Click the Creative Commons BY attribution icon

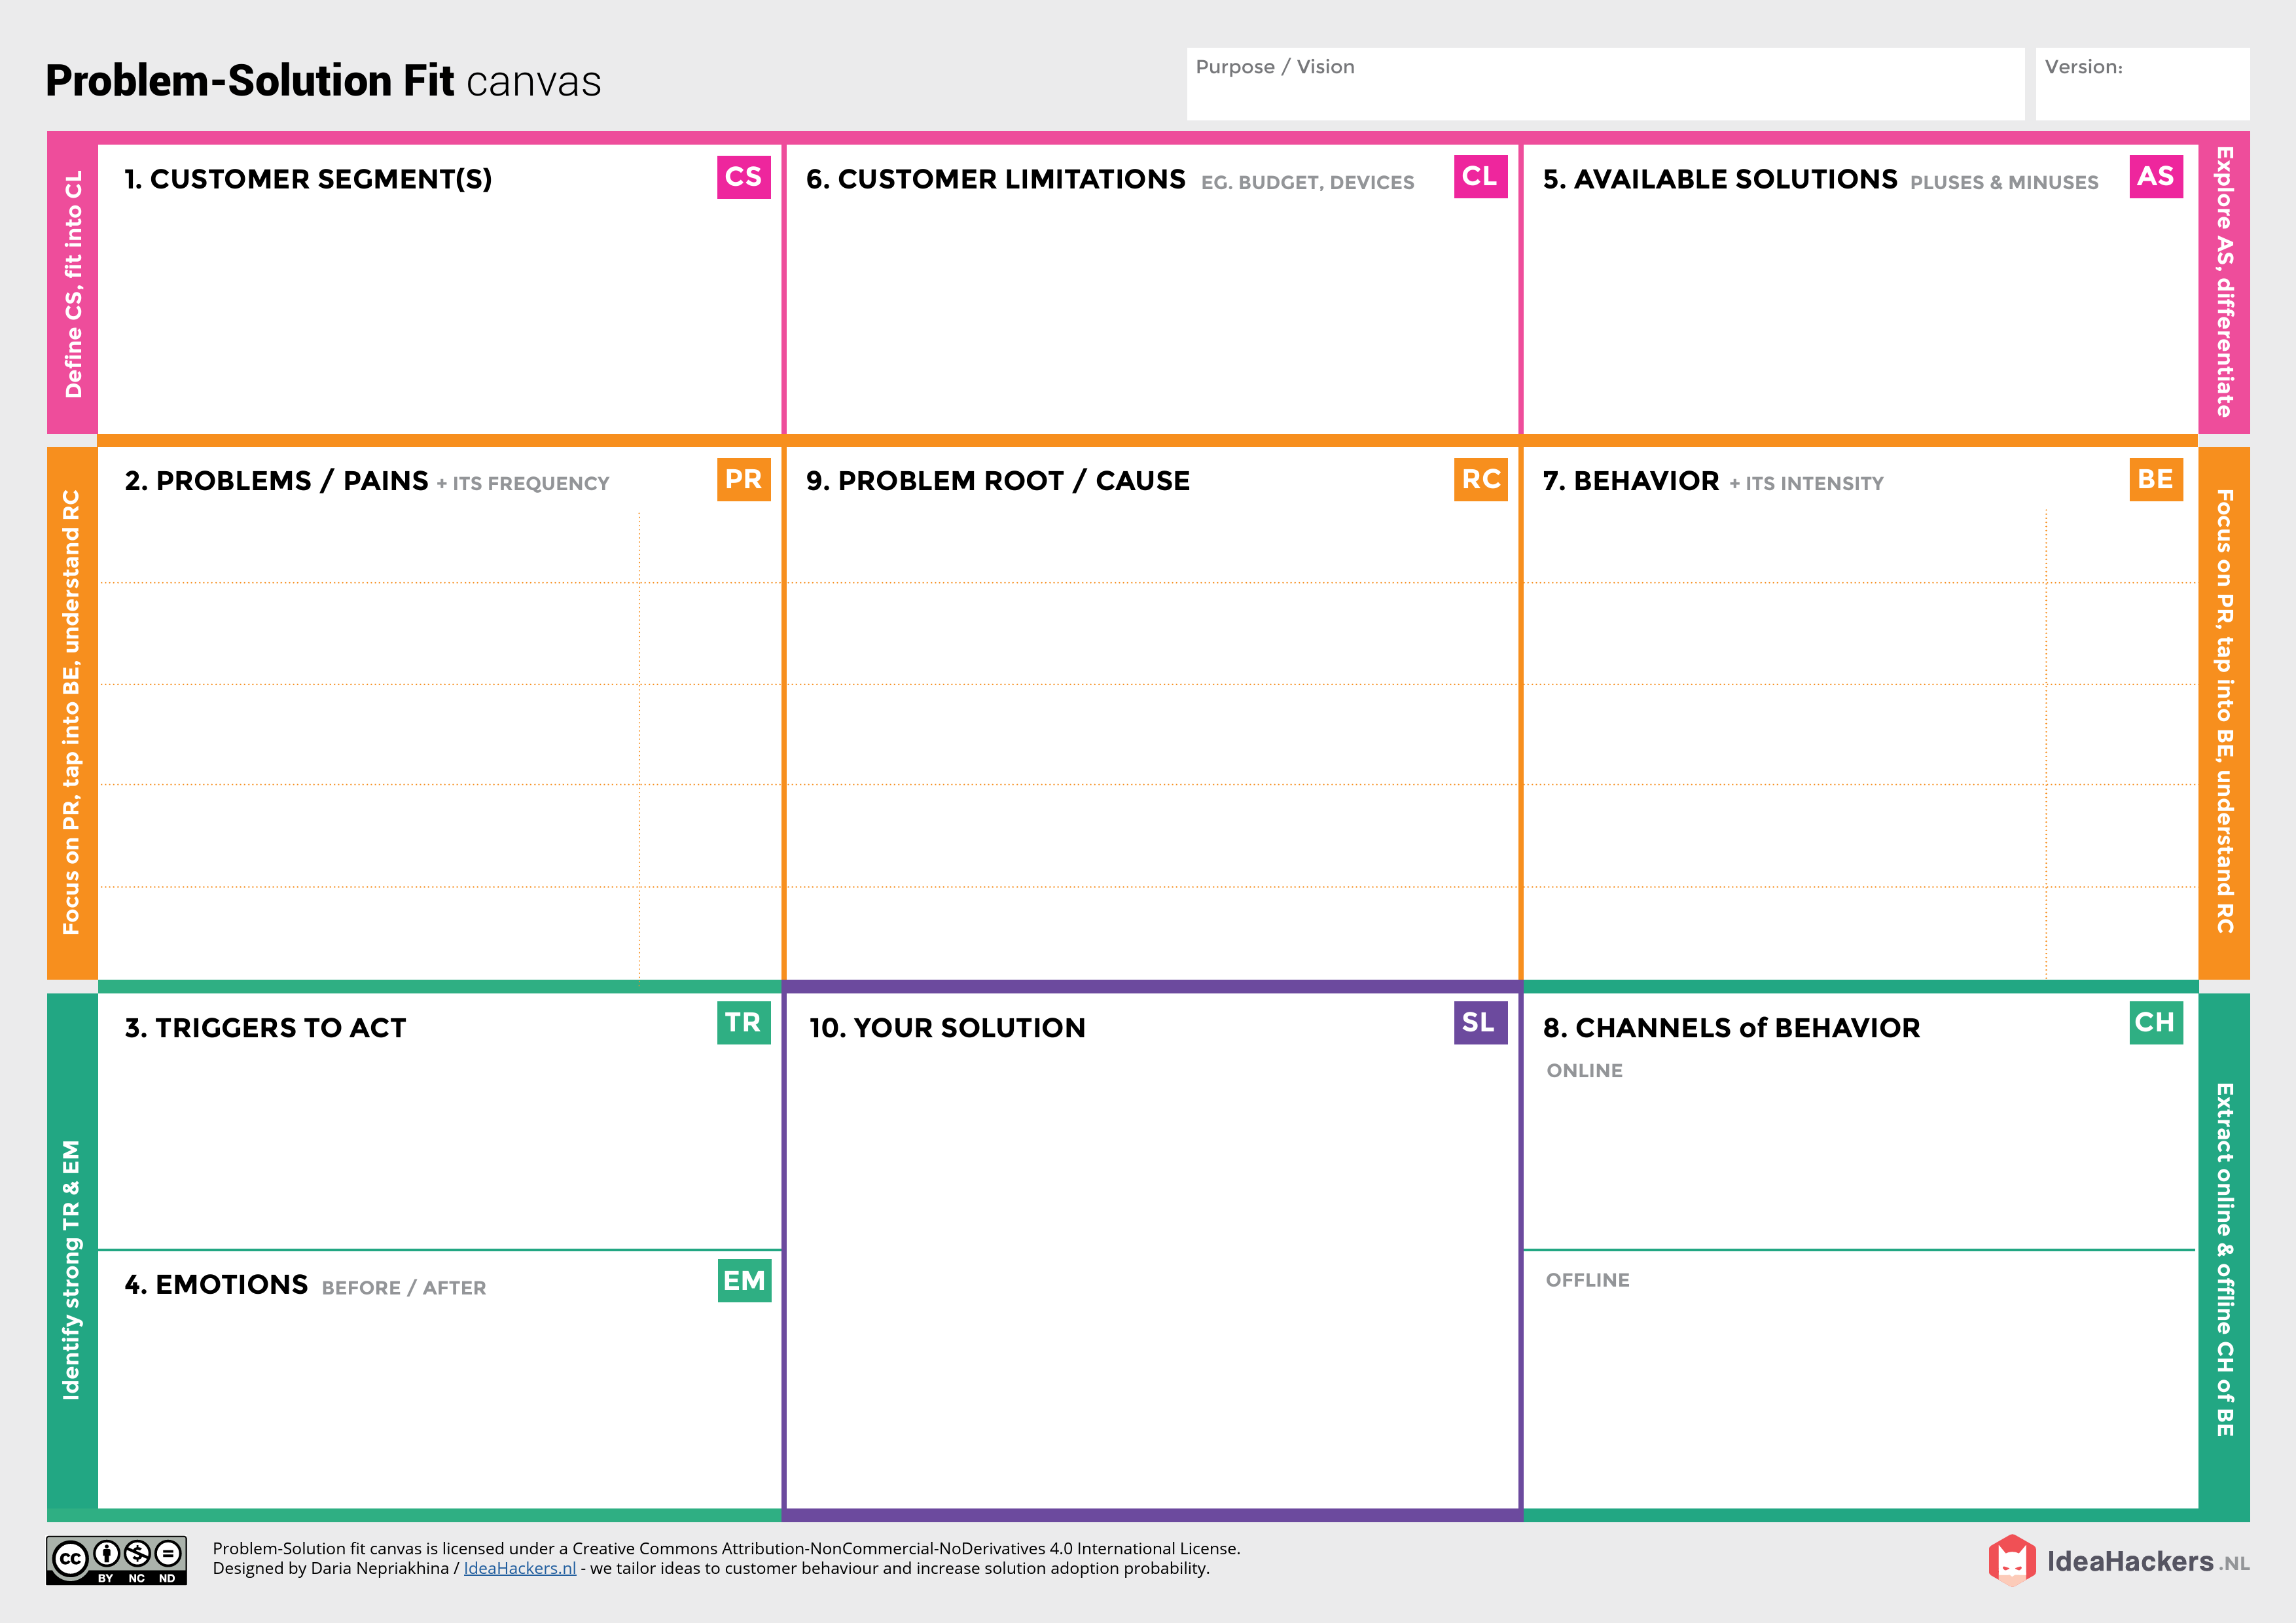click(x=106, y=1554)
